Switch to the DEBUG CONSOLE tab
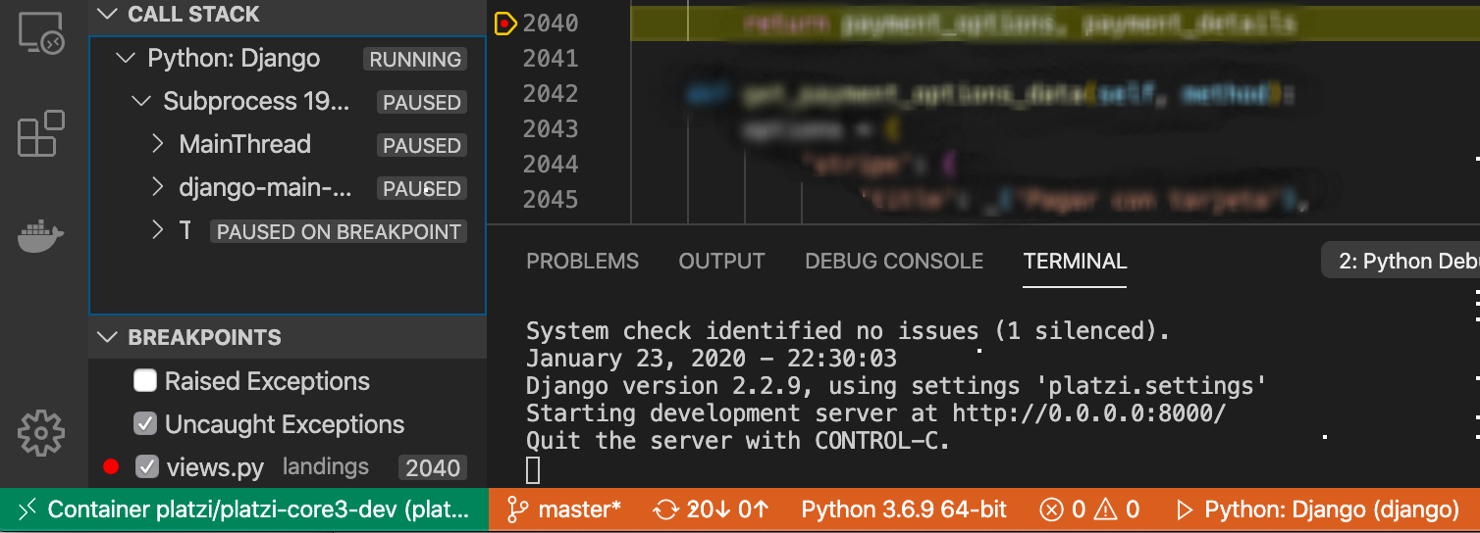The height and width of the screenshot is (533, 1480). (x=894, y=262)
